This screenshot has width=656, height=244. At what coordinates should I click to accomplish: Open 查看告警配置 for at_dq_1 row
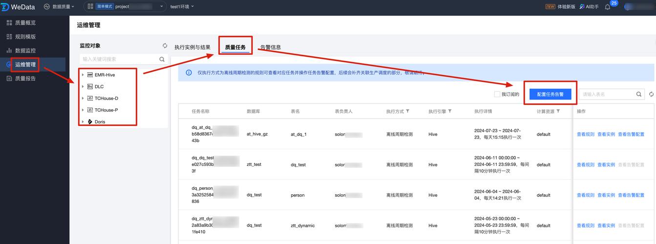tap(631, 134)
